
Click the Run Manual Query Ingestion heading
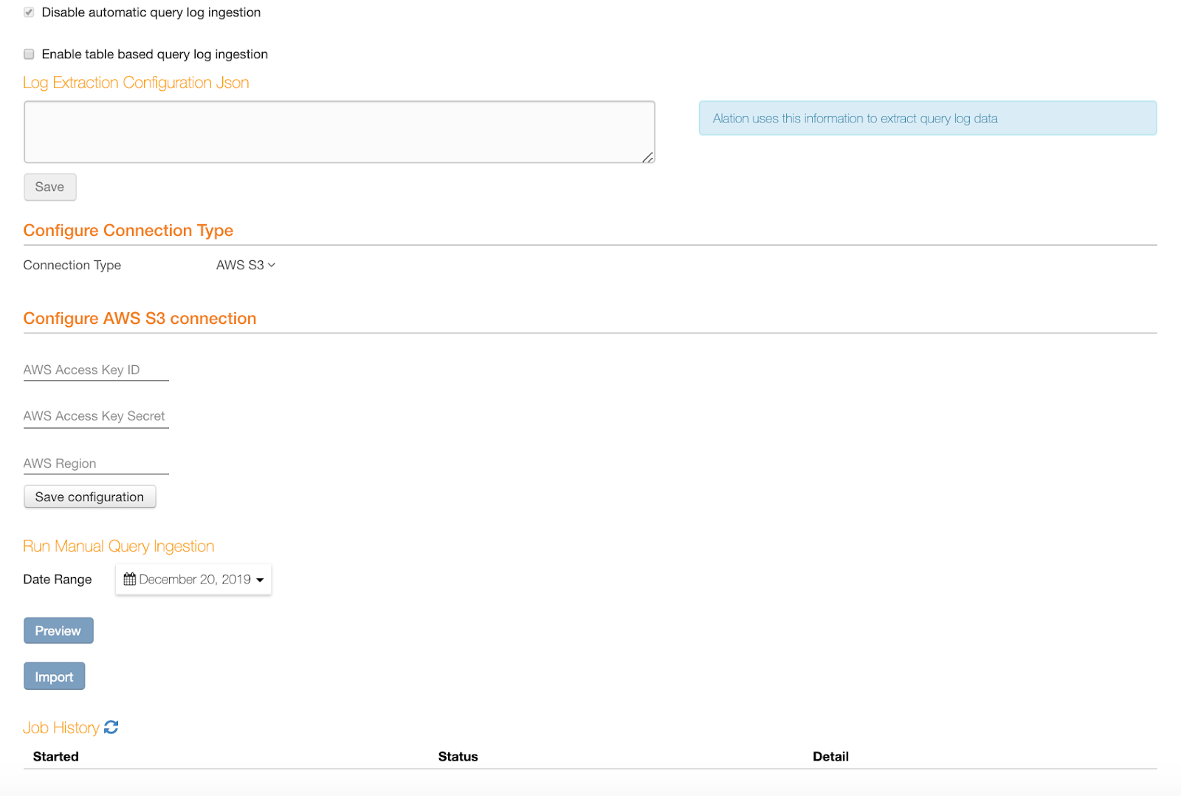click(119, 546)
